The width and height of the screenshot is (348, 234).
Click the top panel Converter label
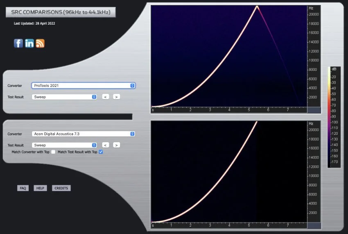point(15,86)
